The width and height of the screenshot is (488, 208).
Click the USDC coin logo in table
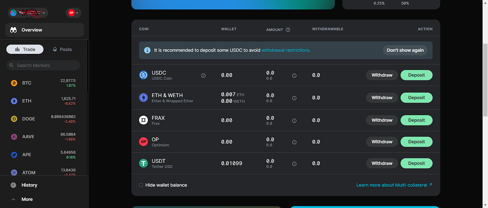144,75
